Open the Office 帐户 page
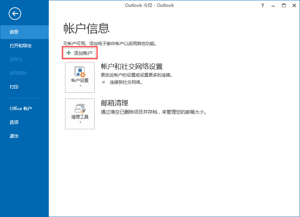 pyautogui.click(x=21, y=108)
